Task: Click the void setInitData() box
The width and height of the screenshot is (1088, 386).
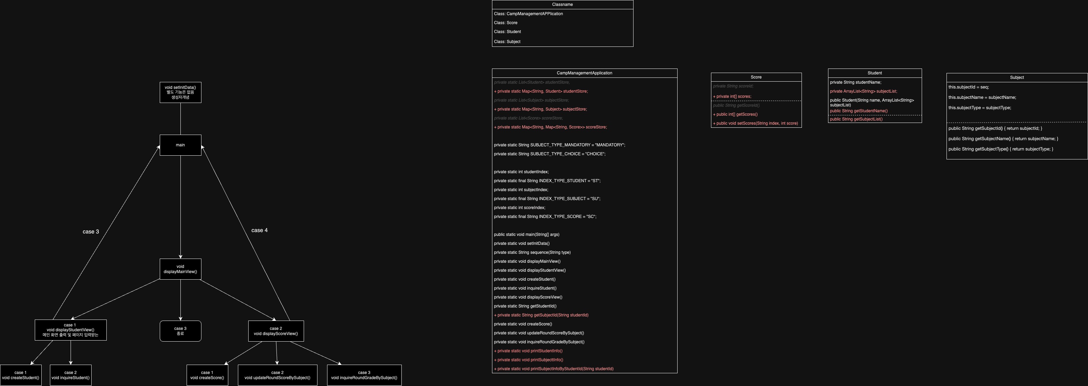Action: pyautogui.click(x=180, y=92)
